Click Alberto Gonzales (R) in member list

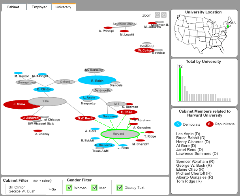pyautogui.click(x=195, y=177)
